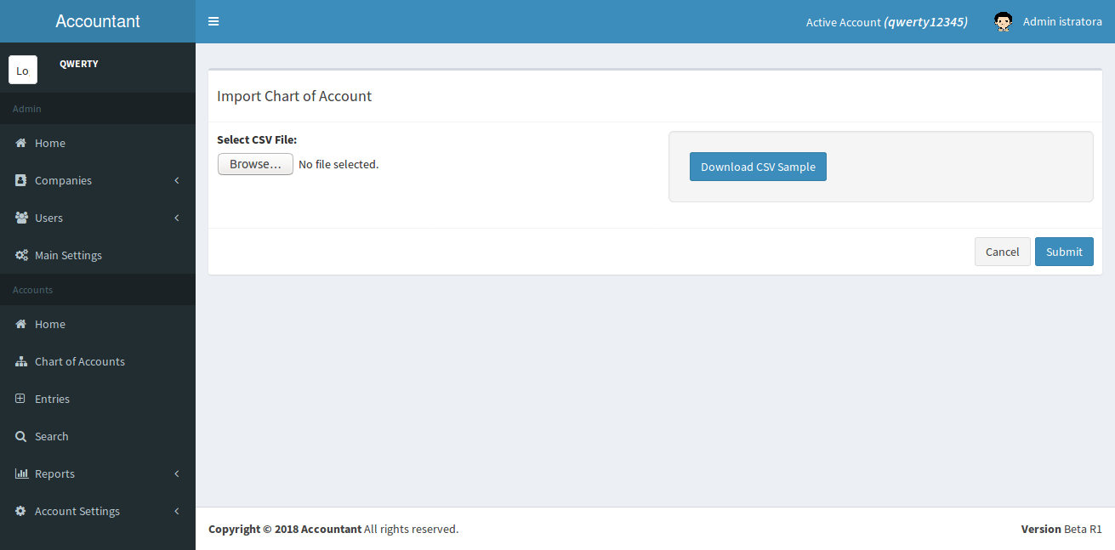Click the Accounts Home house icon
Image resolution: width=1115 pixels, height=550 pixels.
(x=21, y=324)
